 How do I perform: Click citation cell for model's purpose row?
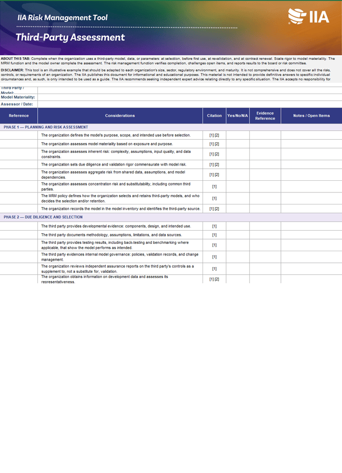pos(214,135)
